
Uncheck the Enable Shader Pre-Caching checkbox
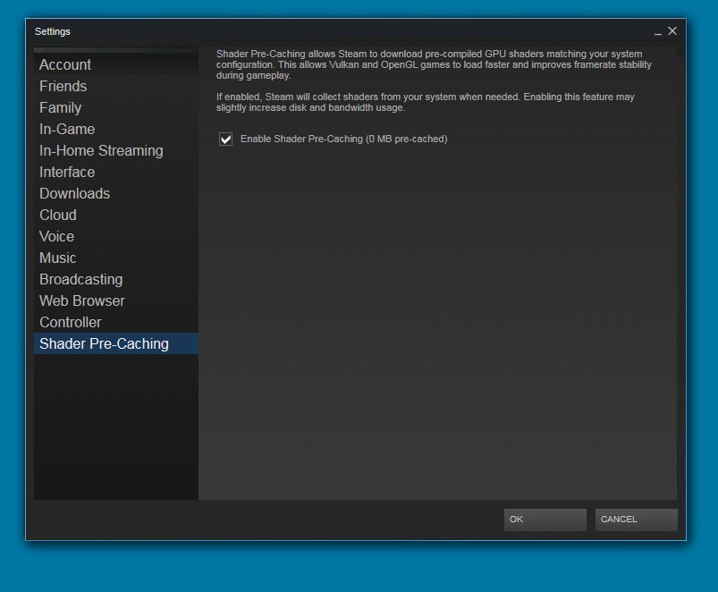tap(225, 140)
